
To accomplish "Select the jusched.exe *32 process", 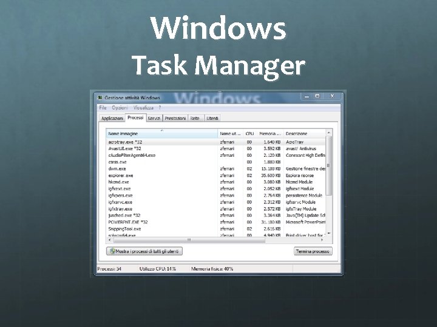I will [x=215, y=215].
